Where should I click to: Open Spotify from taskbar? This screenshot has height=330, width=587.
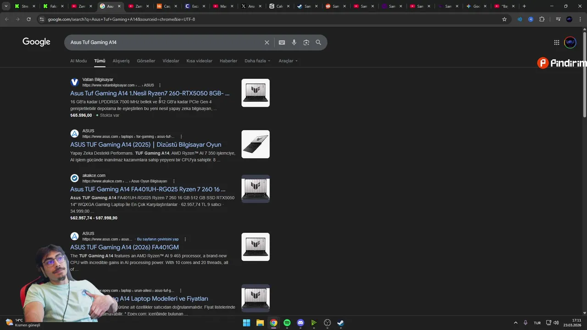[x=287, y=323]
